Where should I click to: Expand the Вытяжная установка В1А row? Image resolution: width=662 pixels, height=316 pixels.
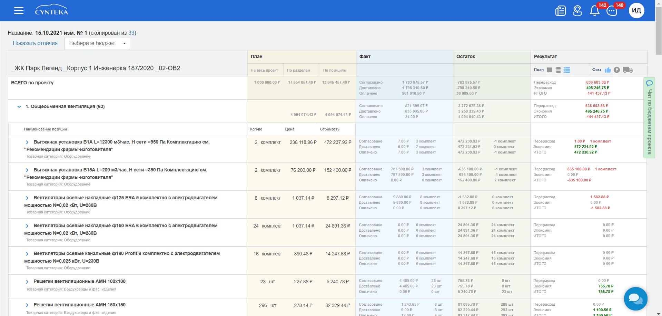pos(27,142)
